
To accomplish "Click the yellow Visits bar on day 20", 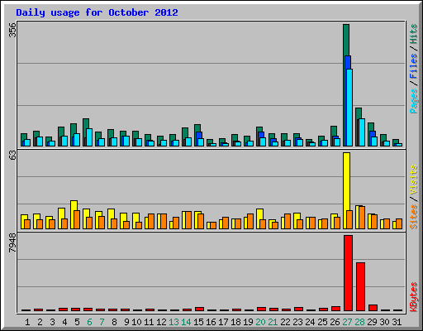I will 259,214.
